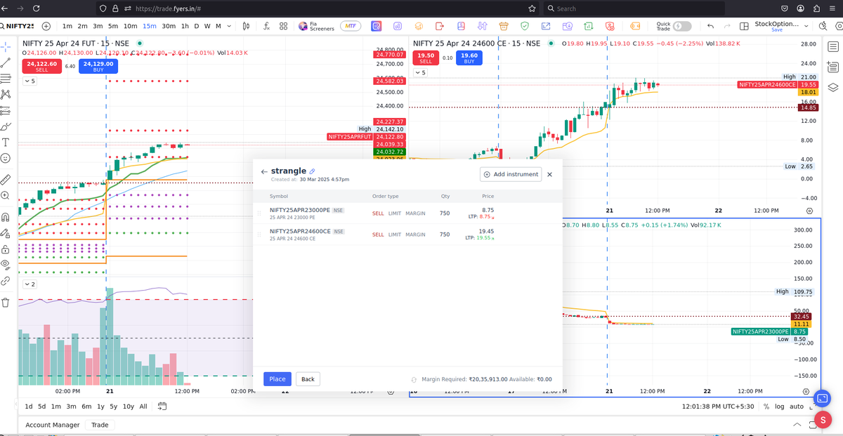Click BUY 24,129.00 on futures chart

tap(98, 66)
